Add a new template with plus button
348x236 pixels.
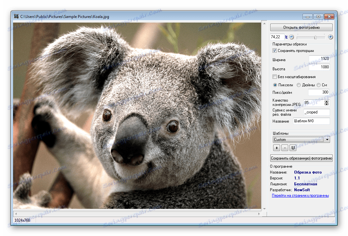[x=276, y=148]
